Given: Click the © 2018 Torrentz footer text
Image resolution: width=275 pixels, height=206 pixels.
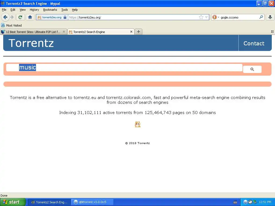Looking at the screenshot, I should [137, 143].
